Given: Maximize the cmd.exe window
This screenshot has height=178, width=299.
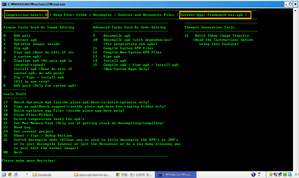Looking at the screenshot, I should pos(290,4).
